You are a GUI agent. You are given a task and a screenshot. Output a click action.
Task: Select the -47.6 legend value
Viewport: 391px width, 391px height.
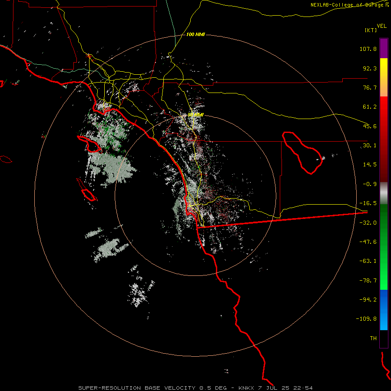pos(368,242)
